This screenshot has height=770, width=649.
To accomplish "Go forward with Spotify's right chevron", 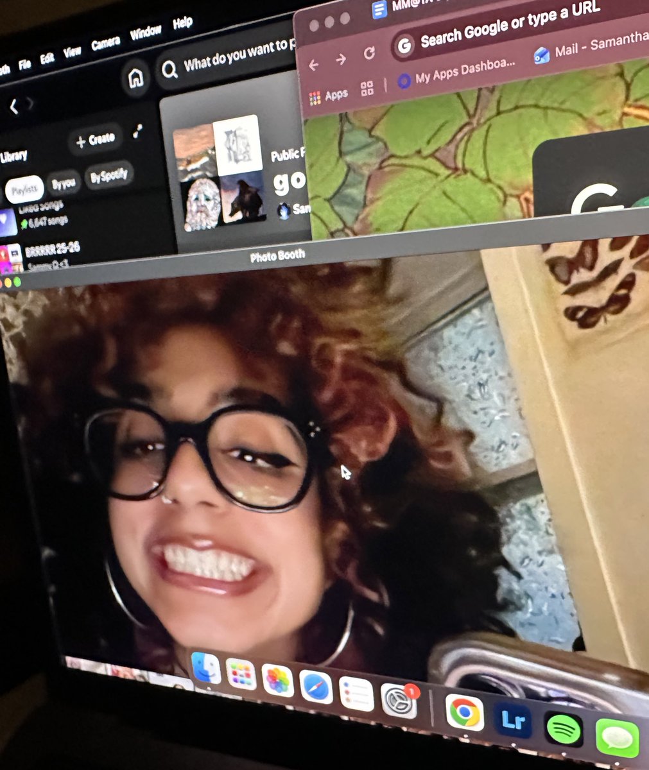I will point(30,104).
